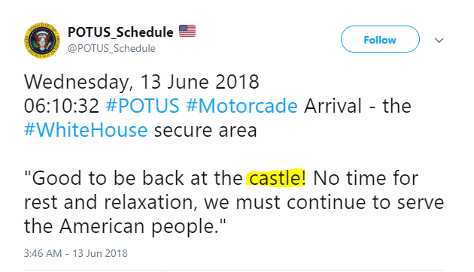Visit the @POTUS_Schedule handle link
The image size is (474, 272).
pos(111,48)
